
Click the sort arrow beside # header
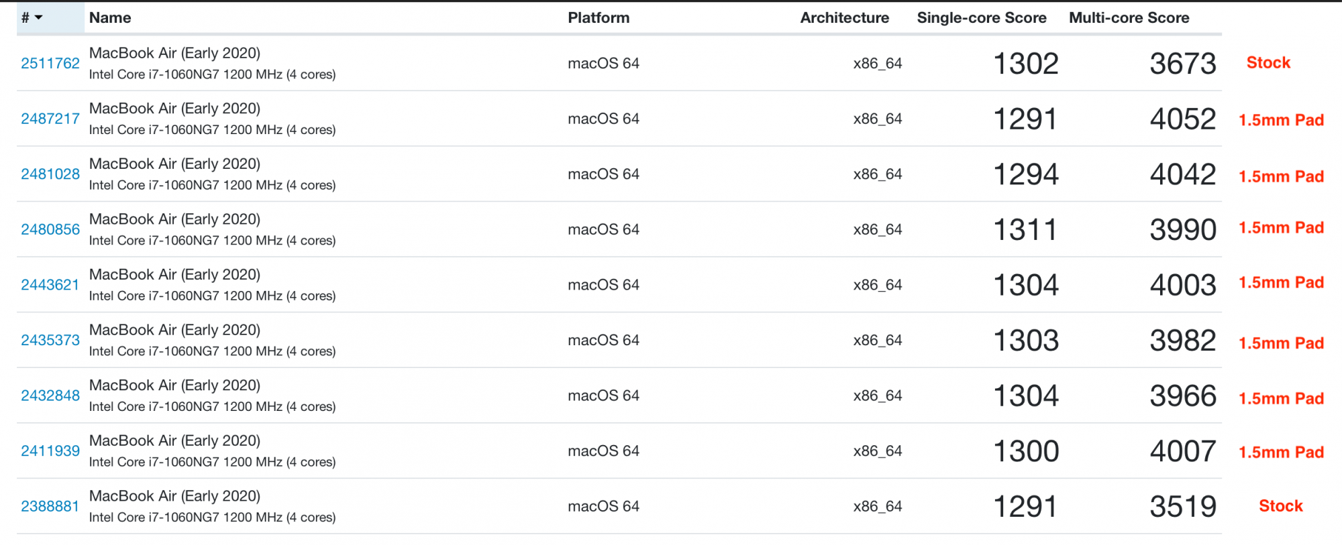click(x=38, y=17)
